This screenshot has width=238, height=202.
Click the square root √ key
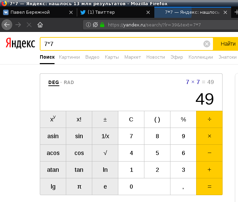click(x=105, y=153)
